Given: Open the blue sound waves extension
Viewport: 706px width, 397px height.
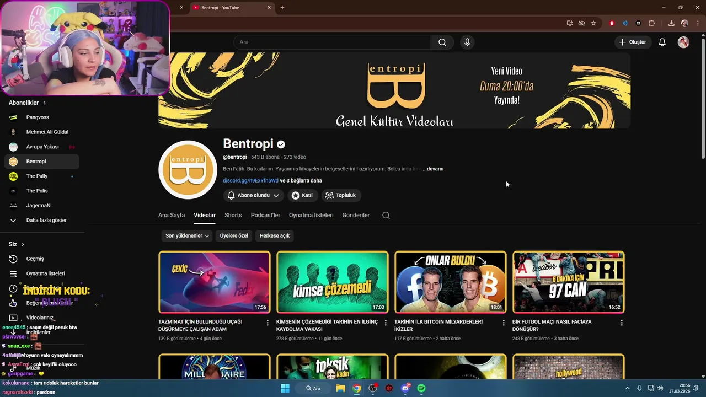Looking at the screenshot, I should [625, 23].
